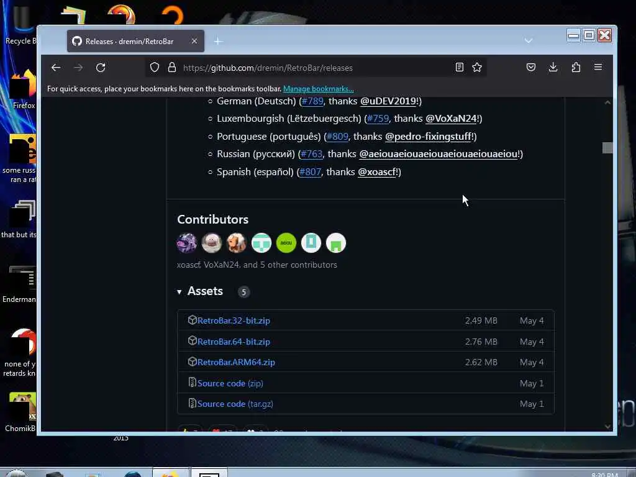Click scrollbar up arrow
The image size is (636, 477).
(x=607, y=102)
